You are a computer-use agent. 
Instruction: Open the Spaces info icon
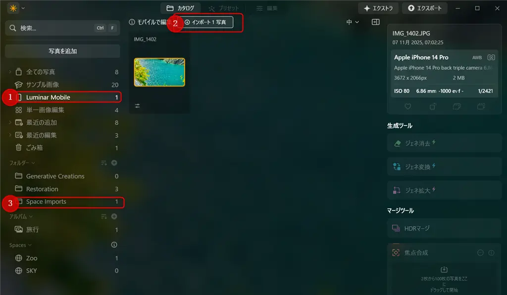[x=114, y=245]
